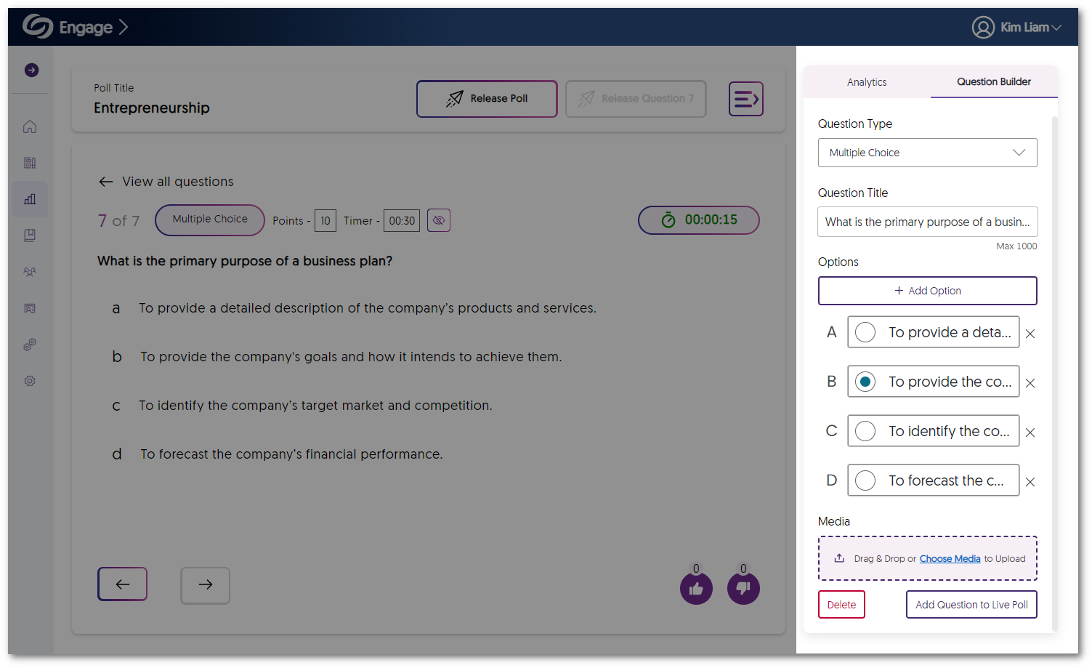Viewport: 1092px width, 668px height.
Task: Switch to the Analytics tab
Action: click(867, 82)
